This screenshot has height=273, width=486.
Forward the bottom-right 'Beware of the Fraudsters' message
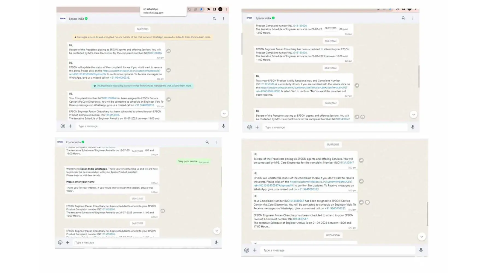[361, 160]
